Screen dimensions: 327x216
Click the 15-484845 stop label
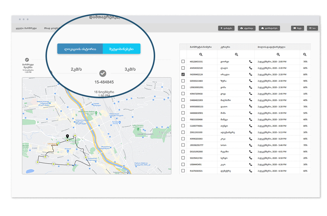[104, 82]
